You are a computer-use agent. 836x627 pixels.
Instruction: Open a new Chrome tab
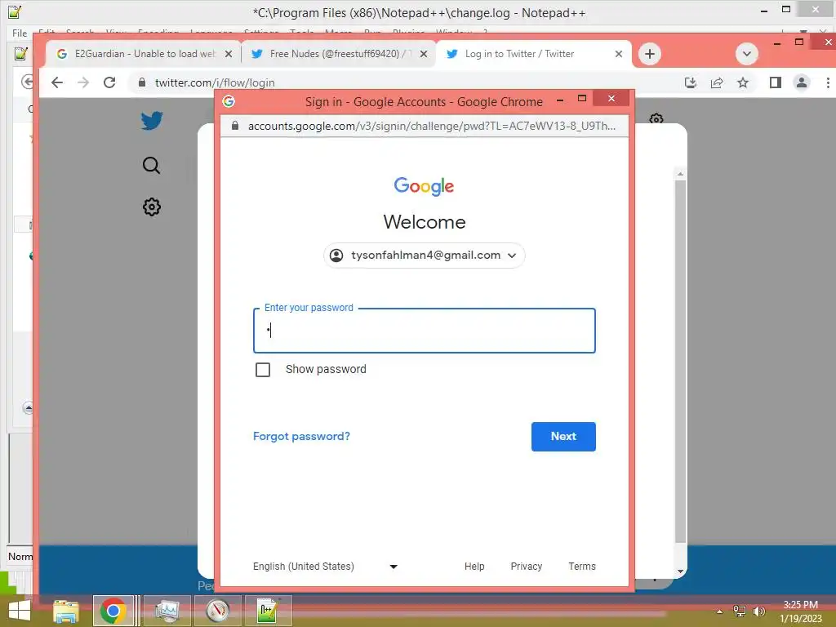pos(649,54)
